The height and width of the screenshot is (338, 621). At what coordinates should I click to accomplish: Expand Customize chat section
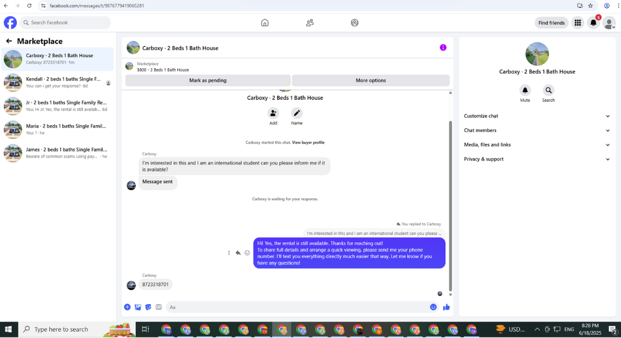click(537, 116)
